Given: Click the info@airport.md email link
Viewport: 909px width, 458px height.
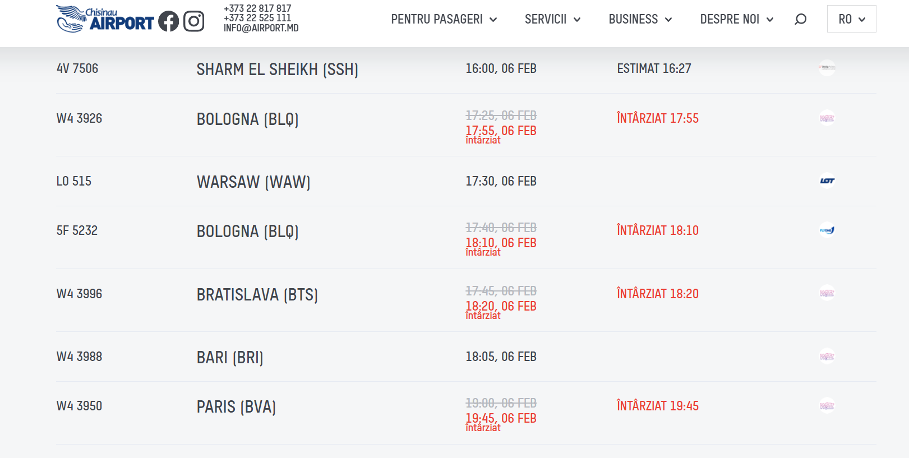Looking at the screenshot, I should (x=261, y=28).
